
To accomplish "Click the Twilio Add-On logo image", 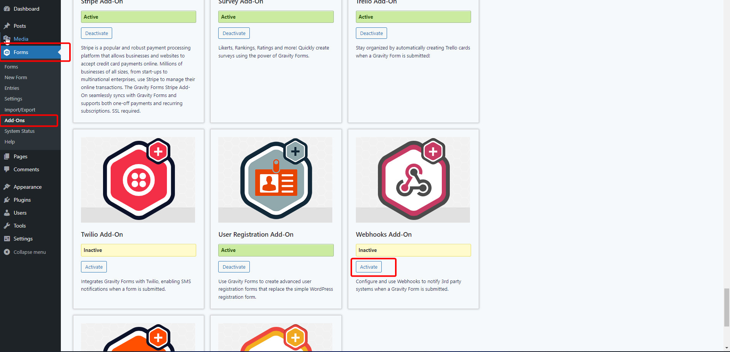I will [x=138, y=180].
